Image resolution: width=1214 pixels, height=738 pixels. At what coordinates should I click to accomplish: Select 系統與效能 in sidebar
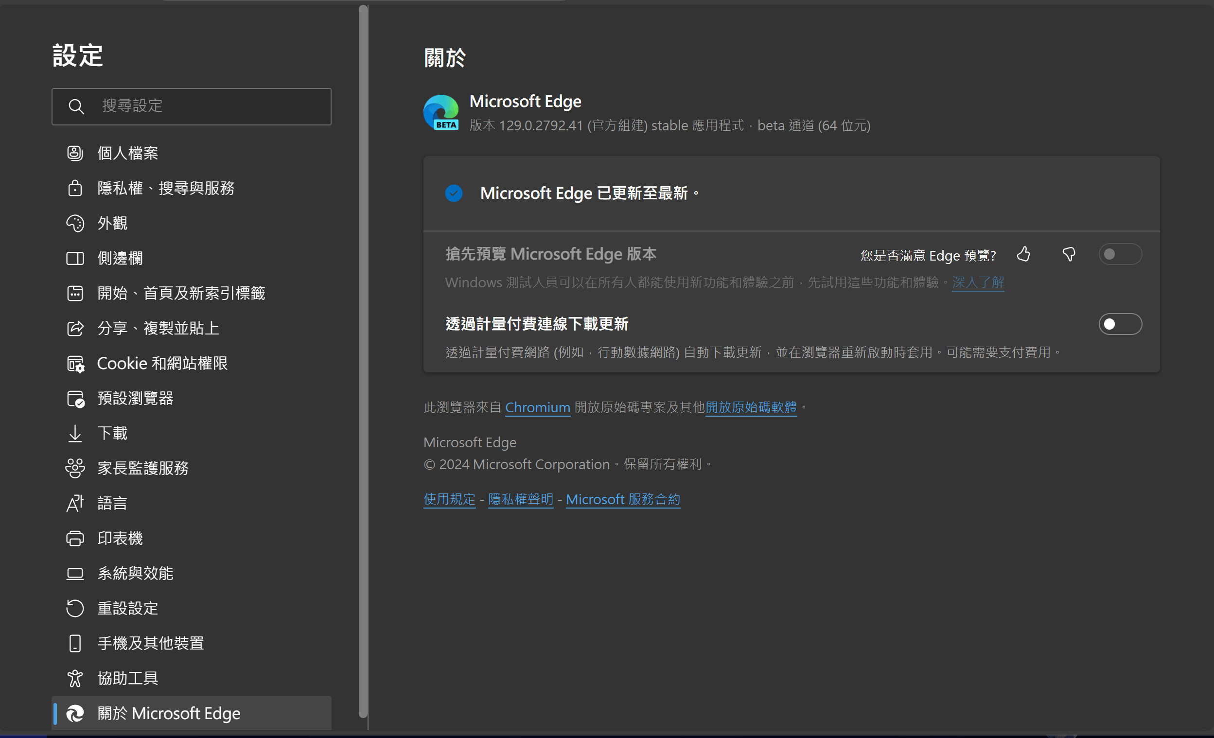pos(135,573)
